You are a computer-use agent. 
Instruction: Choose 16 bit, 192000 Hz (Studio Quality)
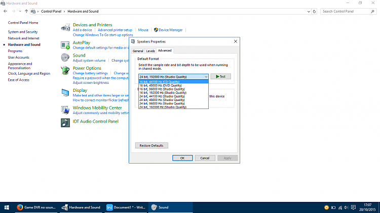tap(173, 92)
